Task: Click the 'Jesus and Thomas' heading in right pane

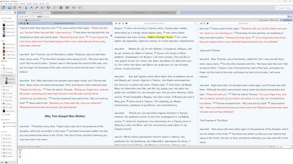Action: click(210, 51)
